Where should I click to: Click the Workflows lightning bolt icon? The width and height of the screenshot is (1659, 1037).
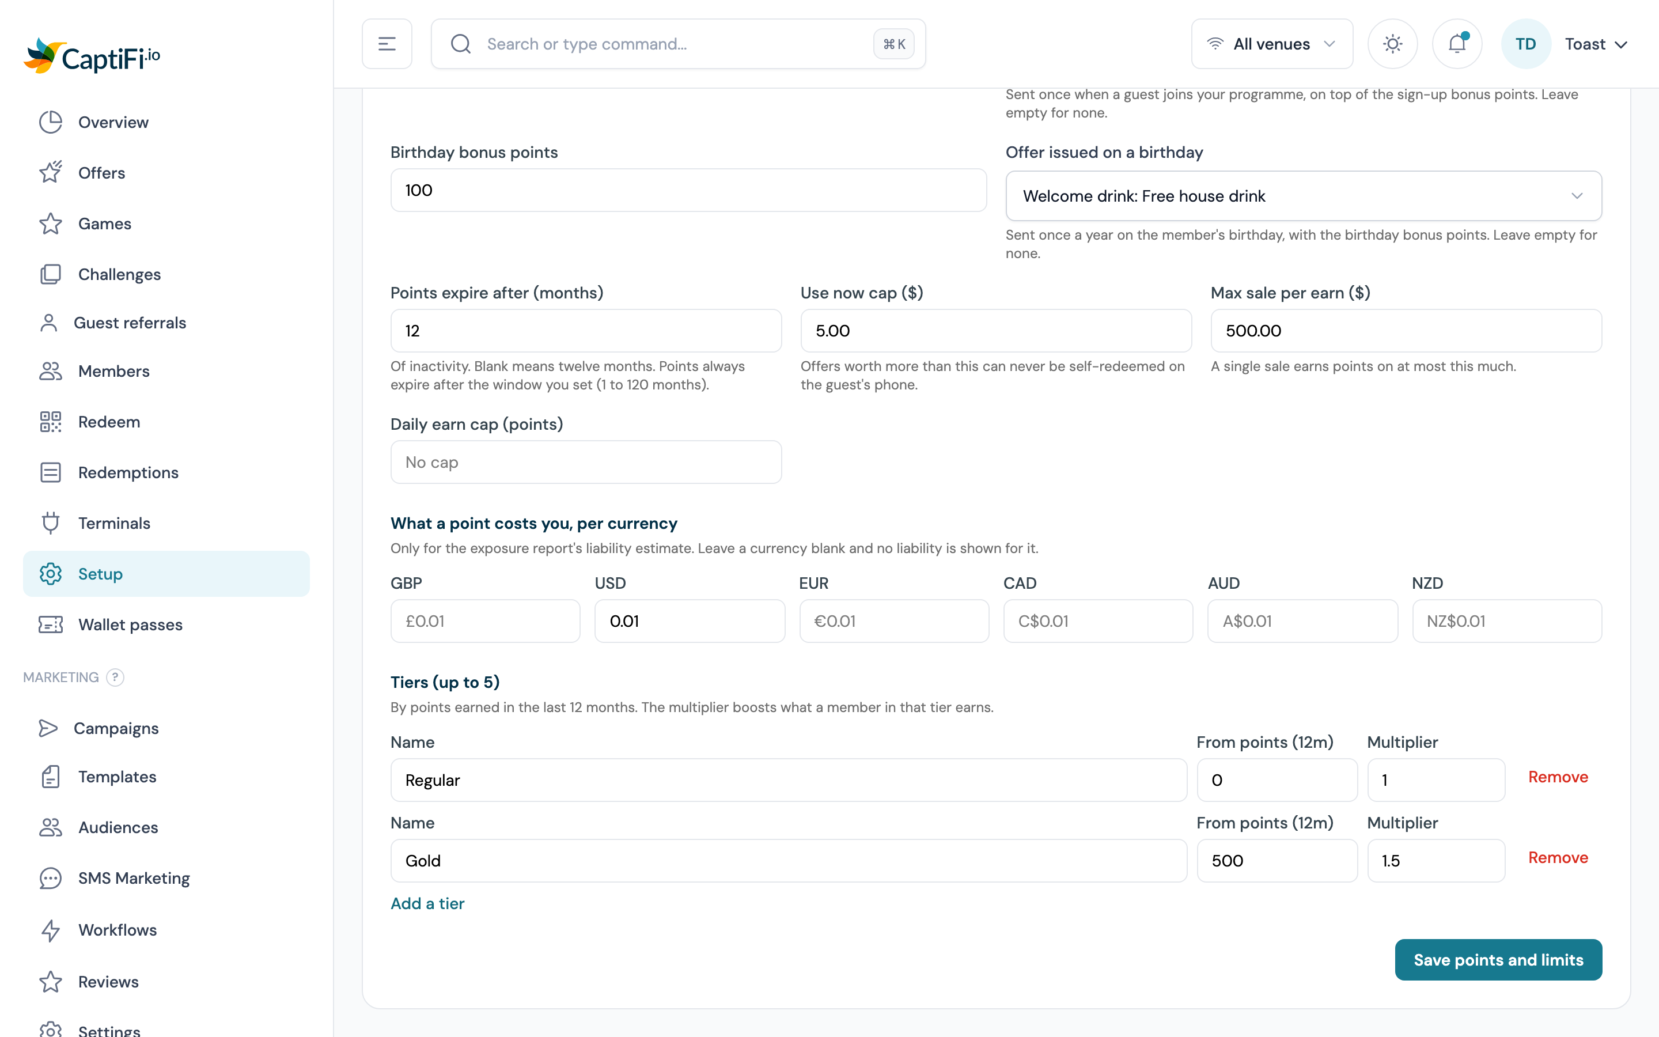(x=50, y=930)
